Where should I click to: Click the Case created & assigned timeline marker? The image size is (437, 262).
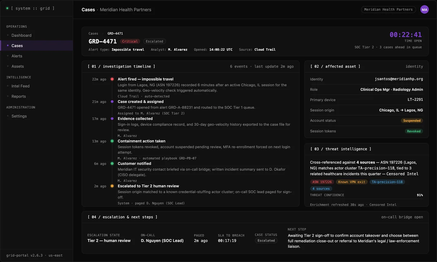(x=112, y=102)
